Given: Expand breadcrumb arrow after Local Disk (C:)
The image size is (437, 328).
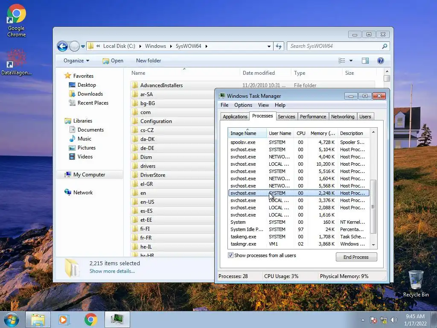Looking at the screenshot, I should pyautogui.click(x=140, y=46).
